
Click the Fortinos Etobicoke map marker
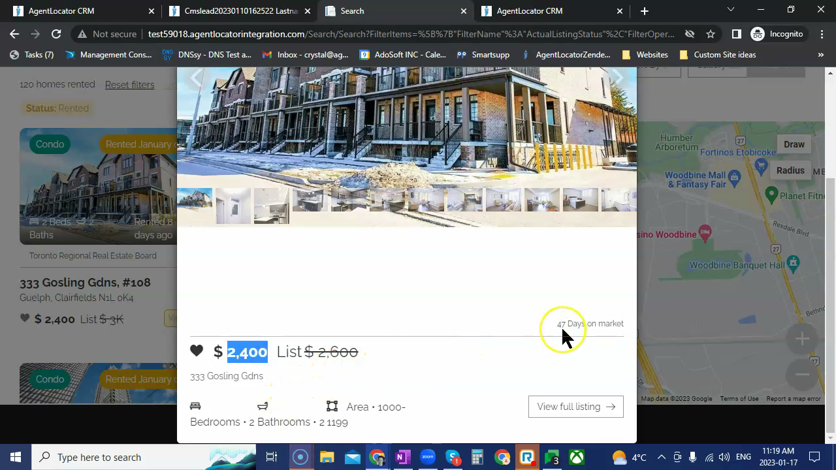click(760, 165)
